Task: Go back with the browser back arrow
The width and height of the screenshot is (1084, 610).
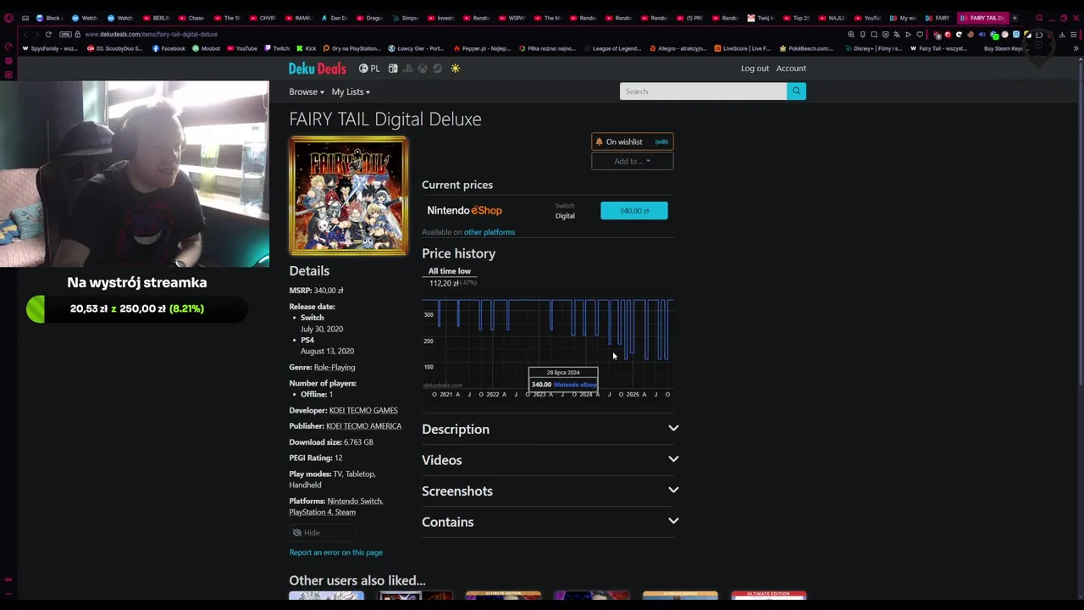Action: pos(25,35)
